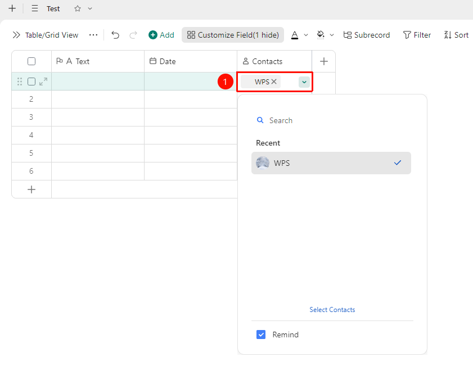Open Customize Field(1 hide) settings
Screen dimensions: 473x366
pyautogui.click(x=233, y=35)
